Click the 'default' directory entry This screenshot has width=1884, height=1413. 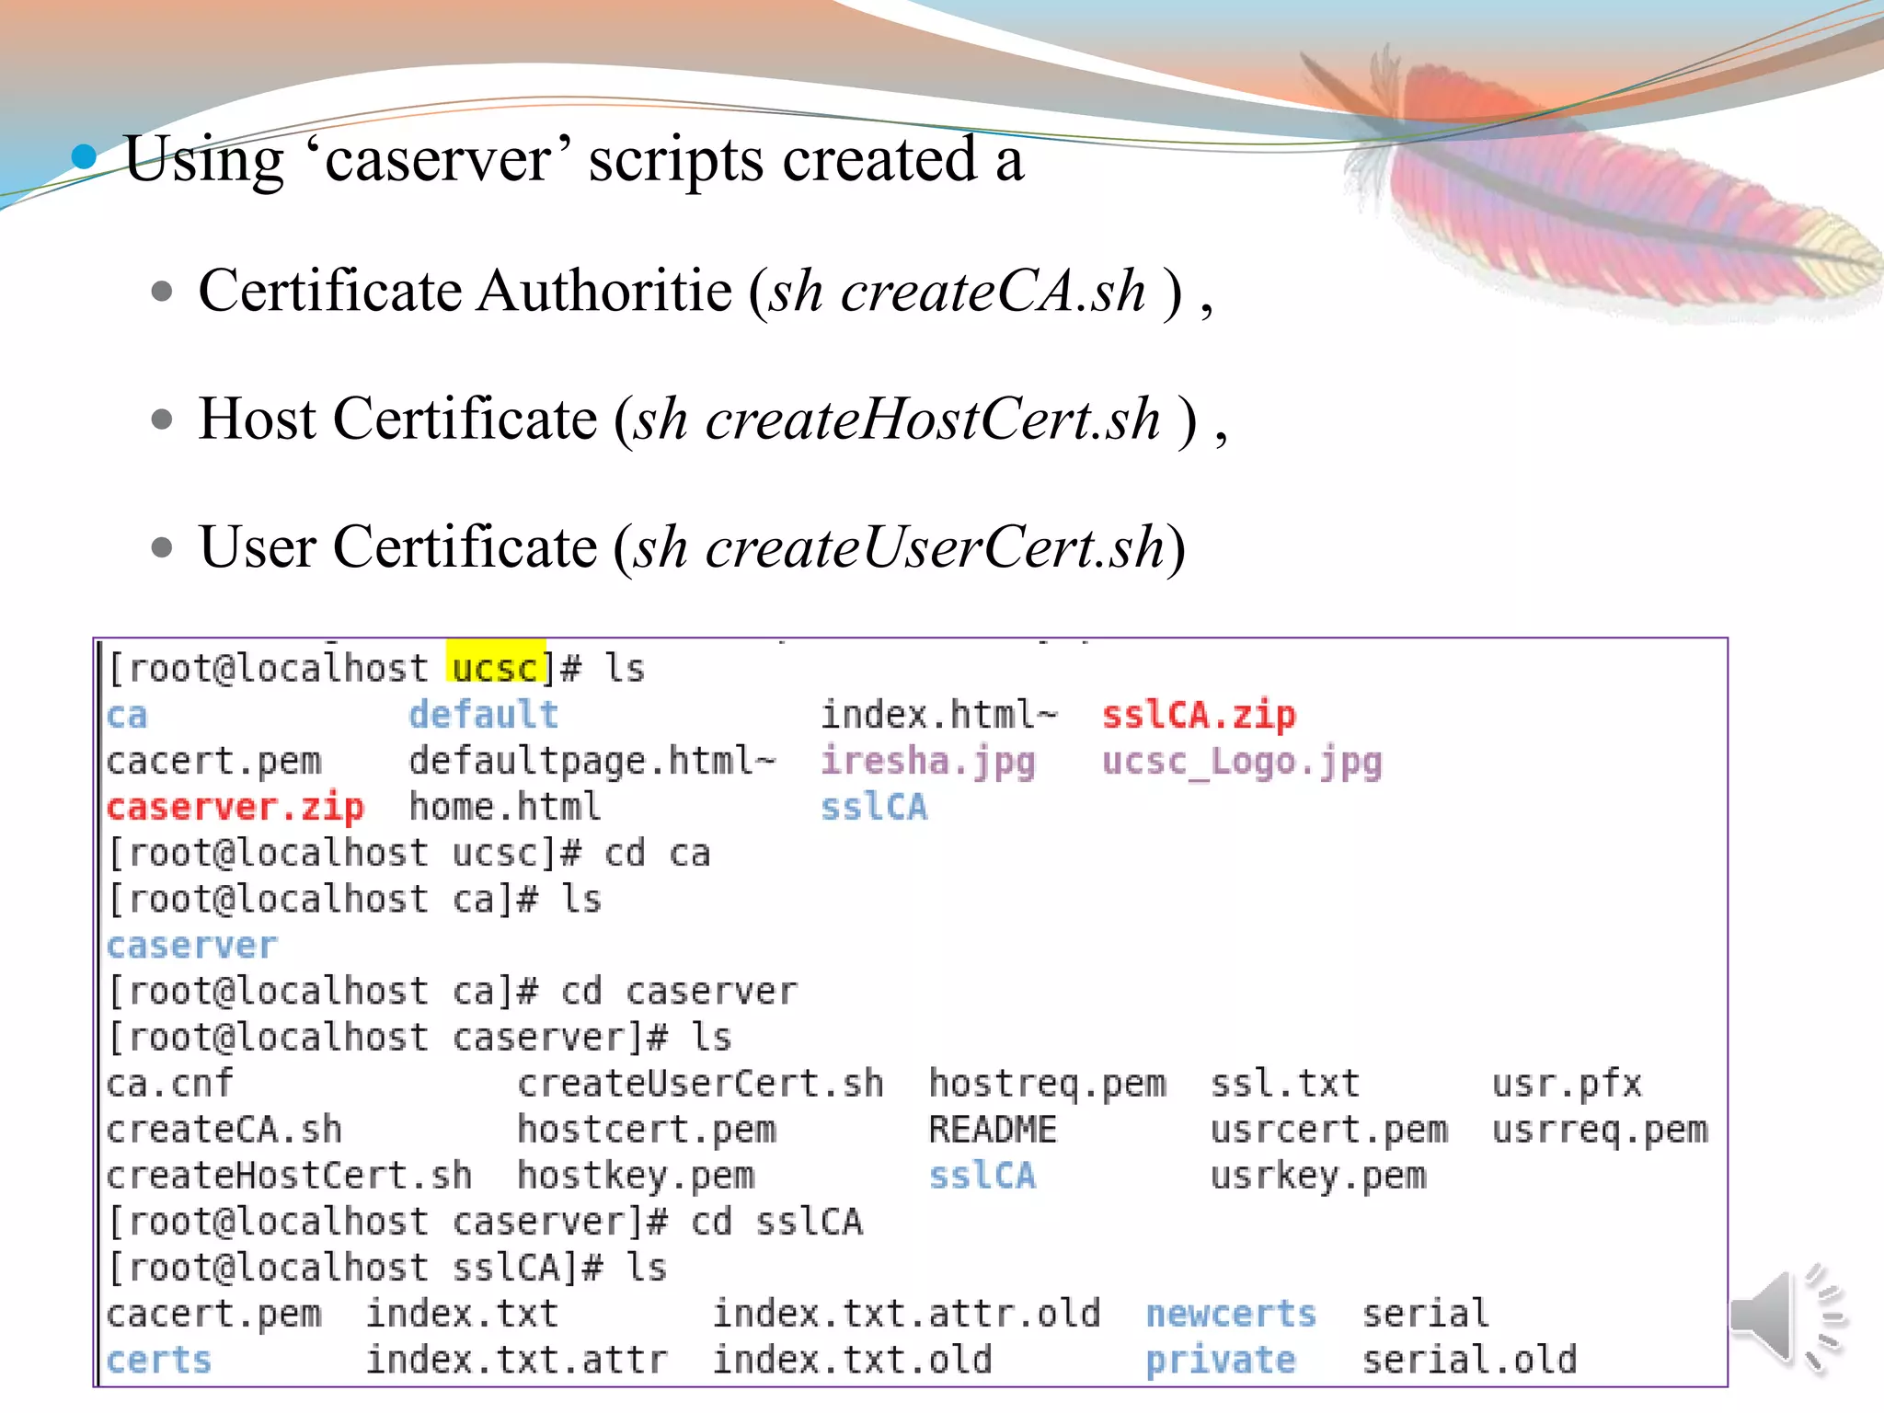click(x=484, y=714)
